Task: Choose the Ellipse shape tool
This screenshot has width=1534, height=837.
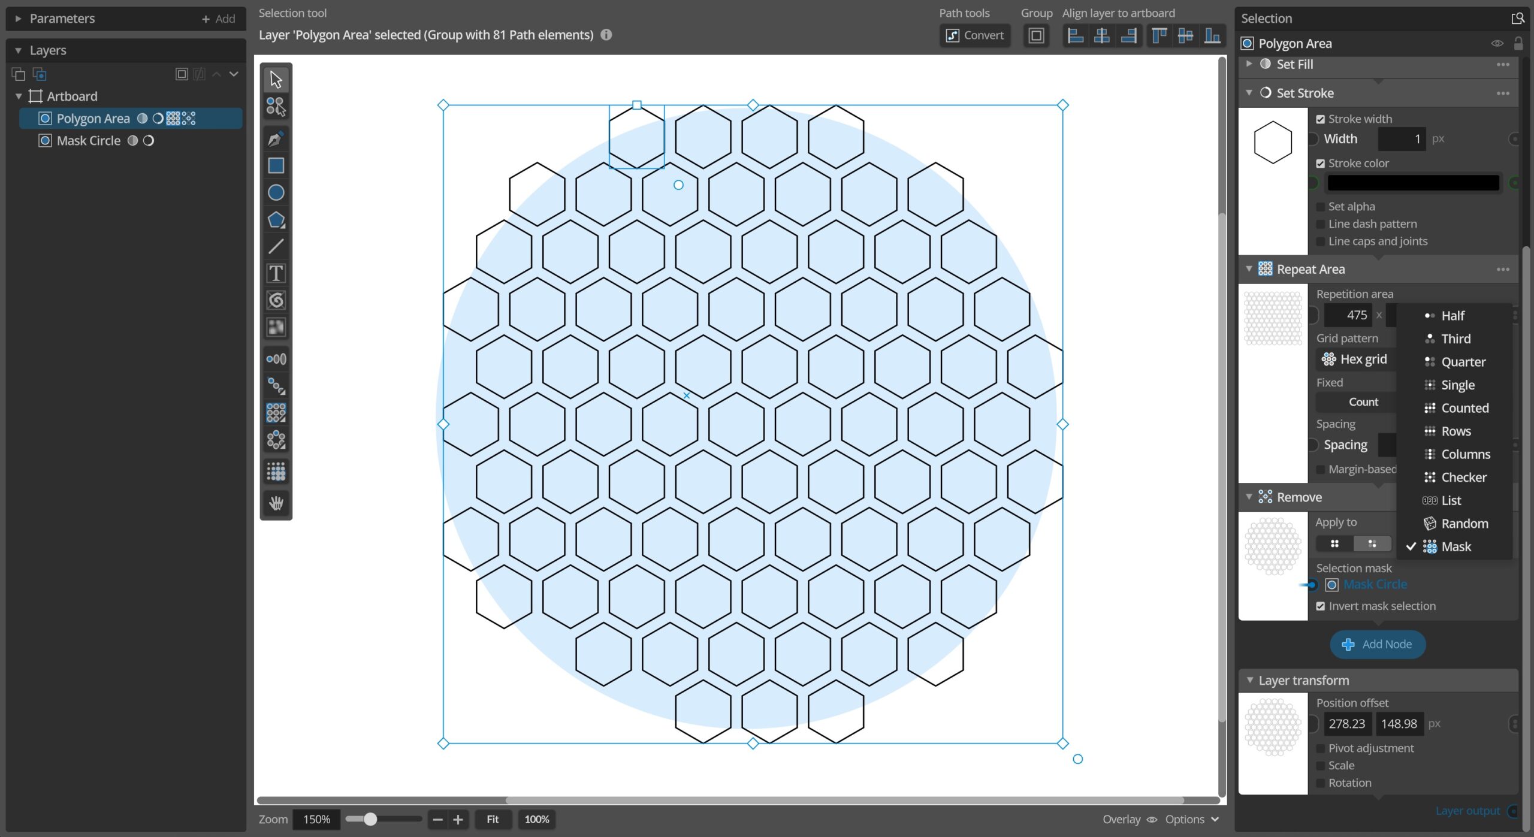Action: click(276, 192)
